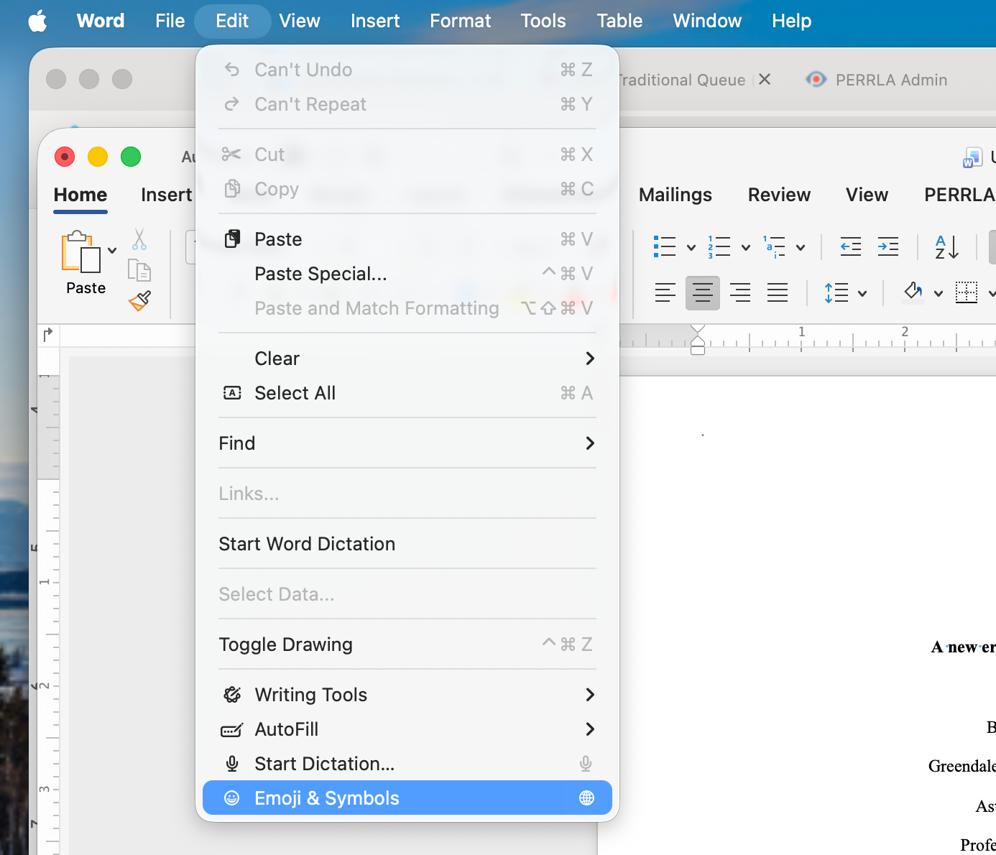996x855 pixels.
Task: Open multilevel list dropdown arrow
Action: click(x=801, y=248)
